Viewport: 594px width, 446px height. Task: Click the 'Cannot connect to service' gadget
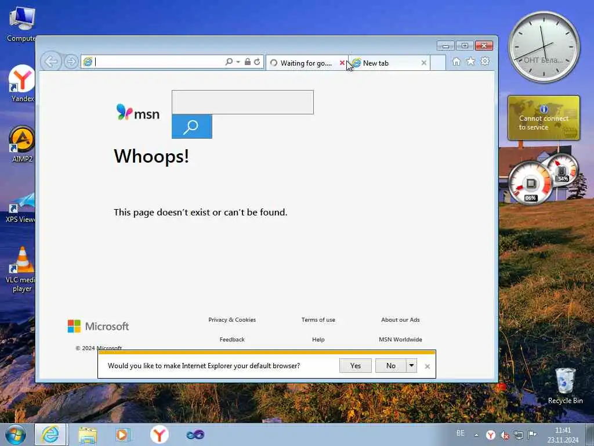pyautogui.click(x=544, y=118)
